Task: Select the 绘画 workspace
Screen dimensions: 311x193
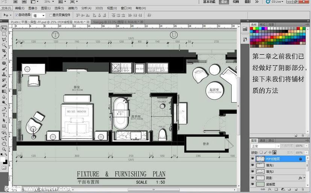Action: pos(236,2)
